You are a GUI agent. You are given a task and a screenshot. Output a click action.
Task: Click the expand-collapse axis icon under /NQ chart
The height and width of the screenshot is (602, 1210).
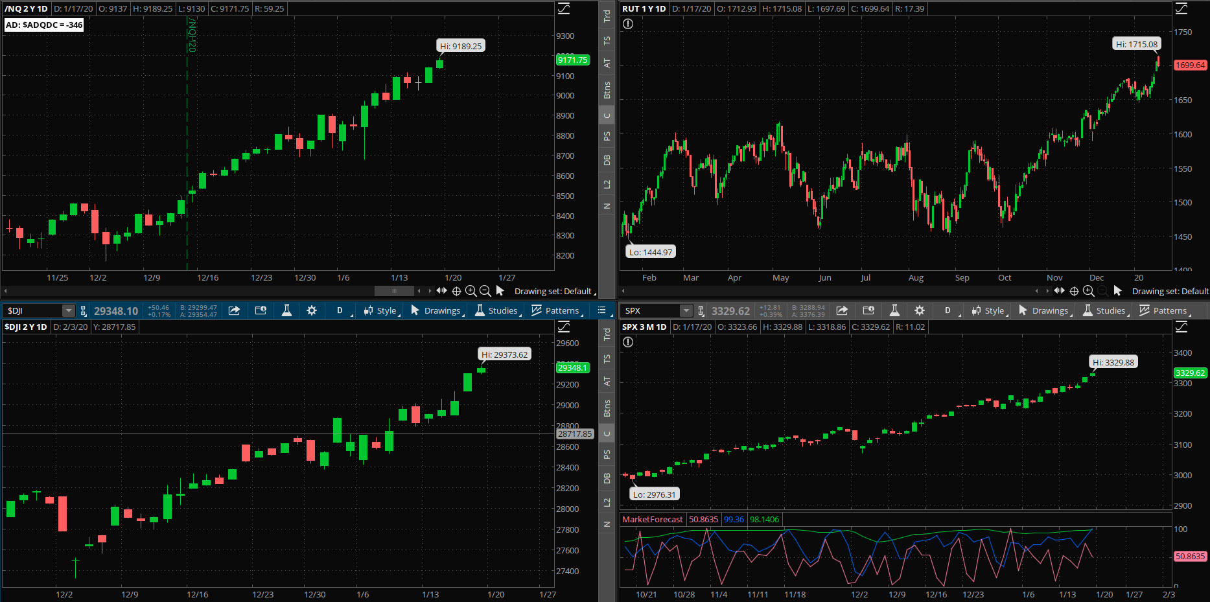click(x=441, y=291)
